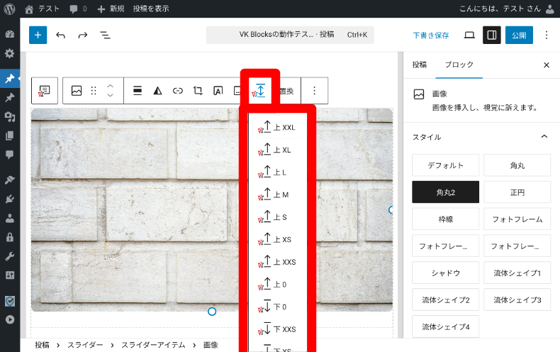Open the user account greeting menu
The height and width of the screenshot is (352, 560).
pyautogui.click(x=506, y=9)
